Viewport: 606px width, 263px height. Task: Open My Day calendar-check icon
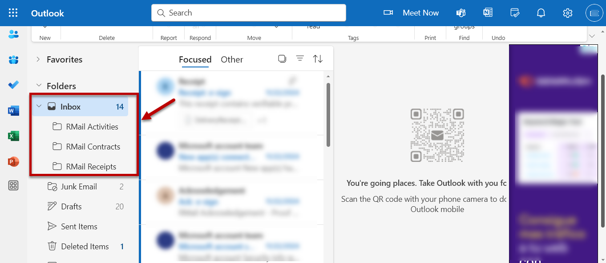(x=515, y=13)
